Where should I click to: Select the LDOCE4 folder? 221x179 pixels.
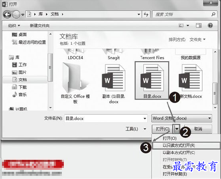(75, 54)
